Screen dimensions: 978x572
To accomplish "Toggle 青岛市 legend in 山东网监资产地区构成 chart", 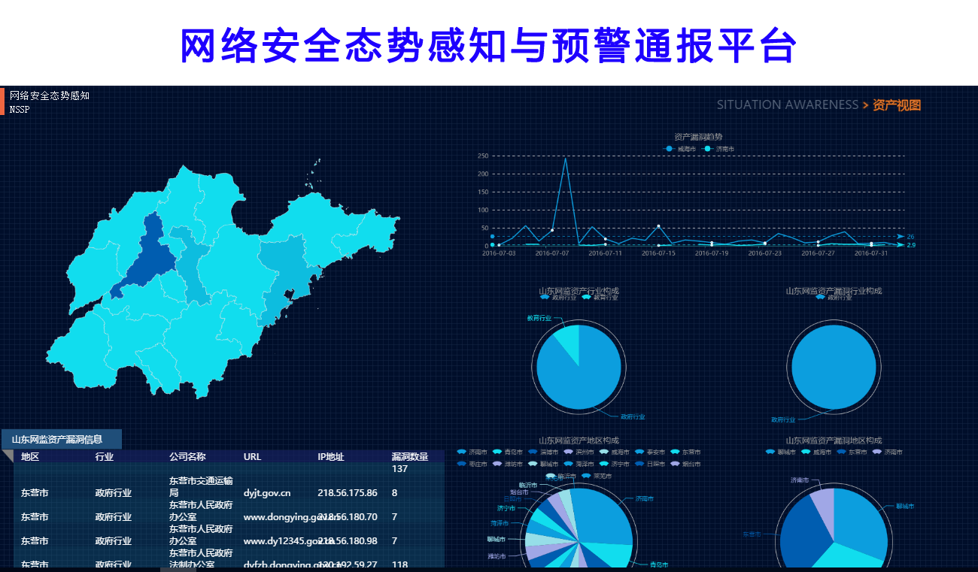I will (508, 452).
